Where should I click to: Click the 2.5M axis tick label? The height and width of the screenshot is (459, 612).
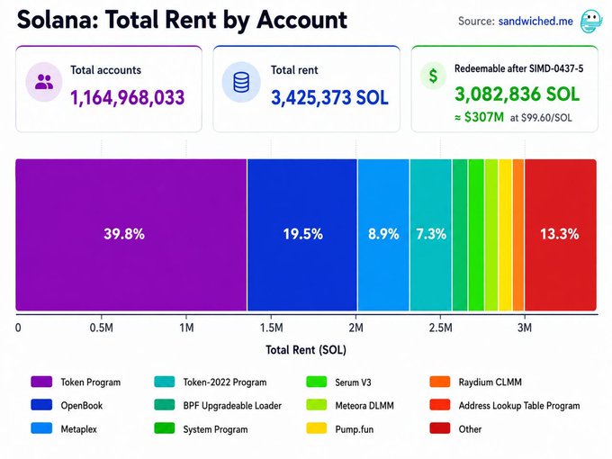(441, 328)
